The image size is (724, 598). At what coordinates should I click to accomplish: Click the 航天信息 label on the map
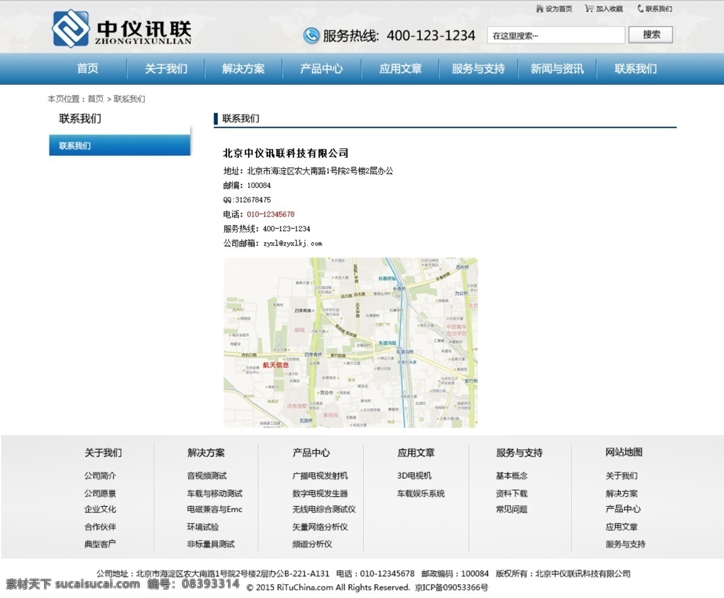[276, 365]
